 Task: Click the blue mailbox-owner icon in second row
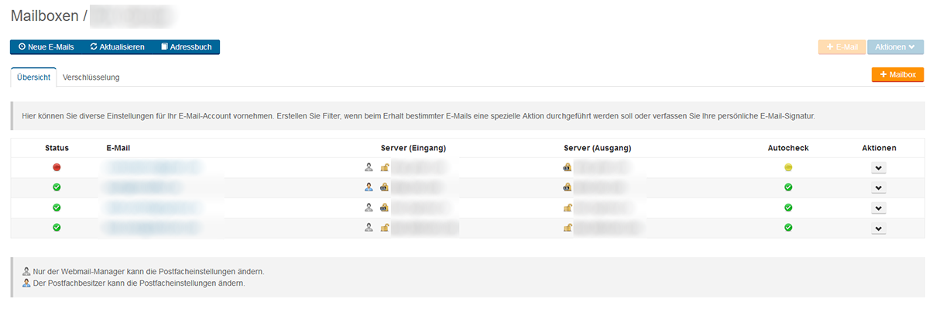click(x=369, y=187)
